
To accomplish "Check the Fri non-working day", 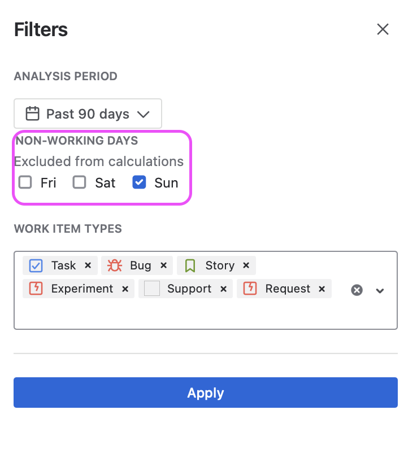I will coord(25,182).
